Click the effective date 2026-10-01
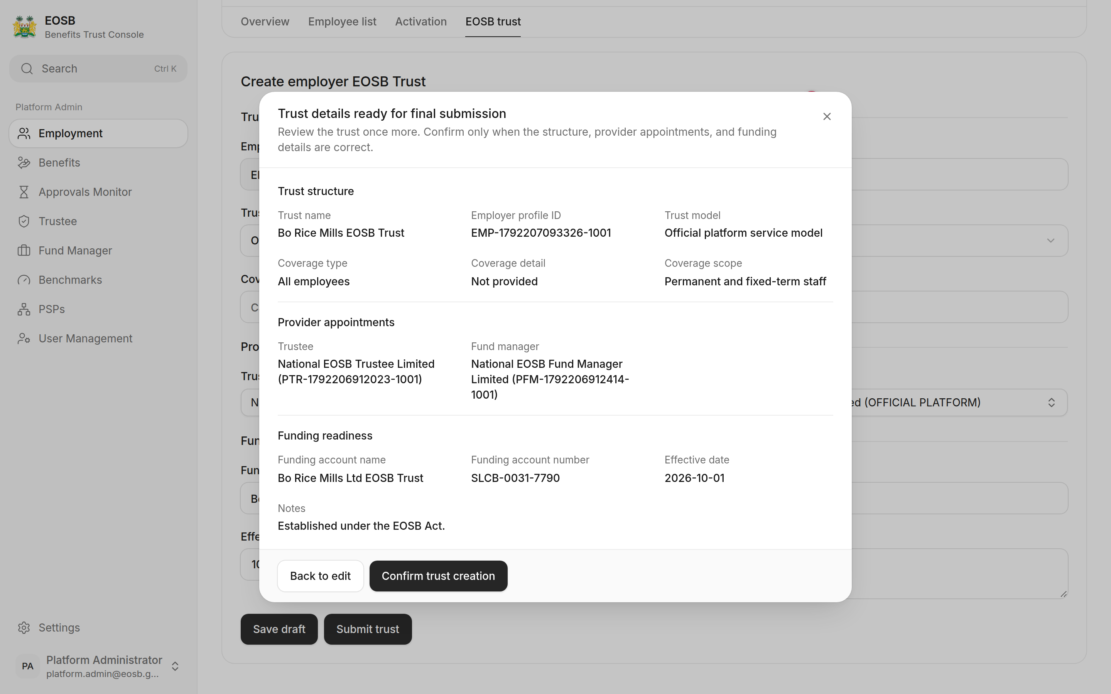Viewport: 1111px width, 694px height. click(694, 478)
